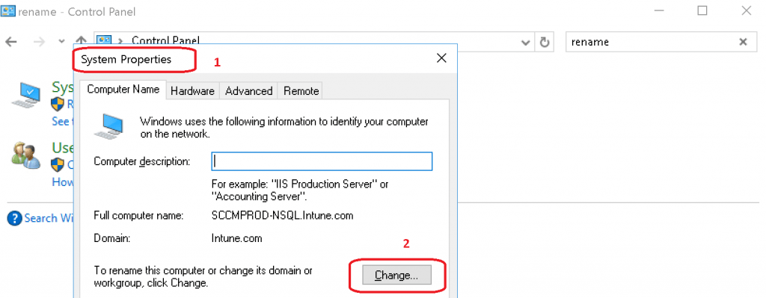The image size is (766, 298).
Task: Click the blue help question mark icon
Action: tap(15, 218)
